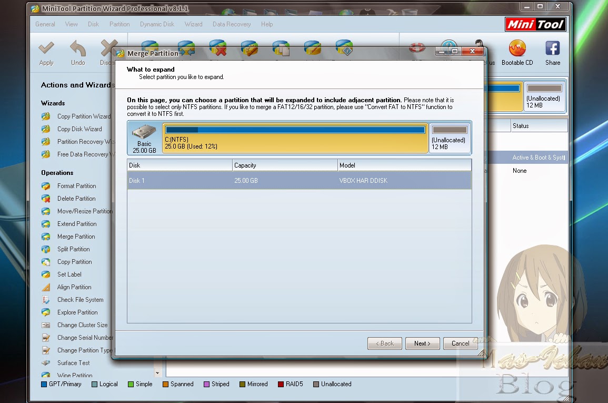Click the FAQ lifebuoy icon in toolbar
Viewport: 608px width, 403px height.
[x=417, y=48]
